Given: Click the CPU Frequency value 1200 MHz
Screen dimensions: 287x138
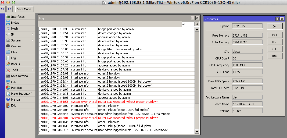Looking at the screenshot, I should point(247,65).
